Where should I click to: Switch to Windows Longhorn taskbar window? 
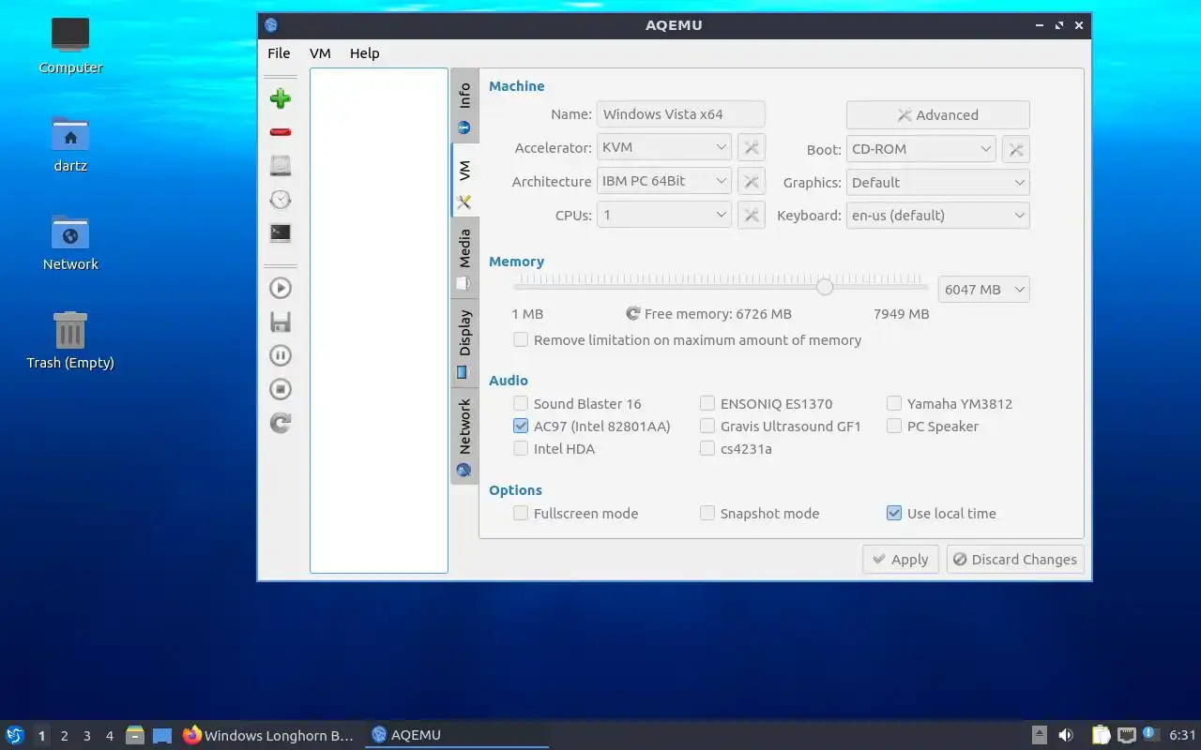[x=269, y=735]
